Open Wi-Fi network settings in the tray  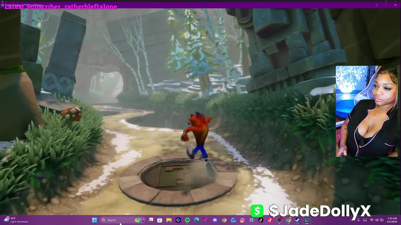click(x=372, y=220)
